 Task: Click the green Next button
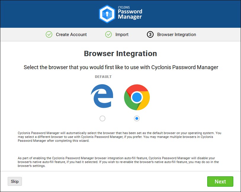click(220, 182)
